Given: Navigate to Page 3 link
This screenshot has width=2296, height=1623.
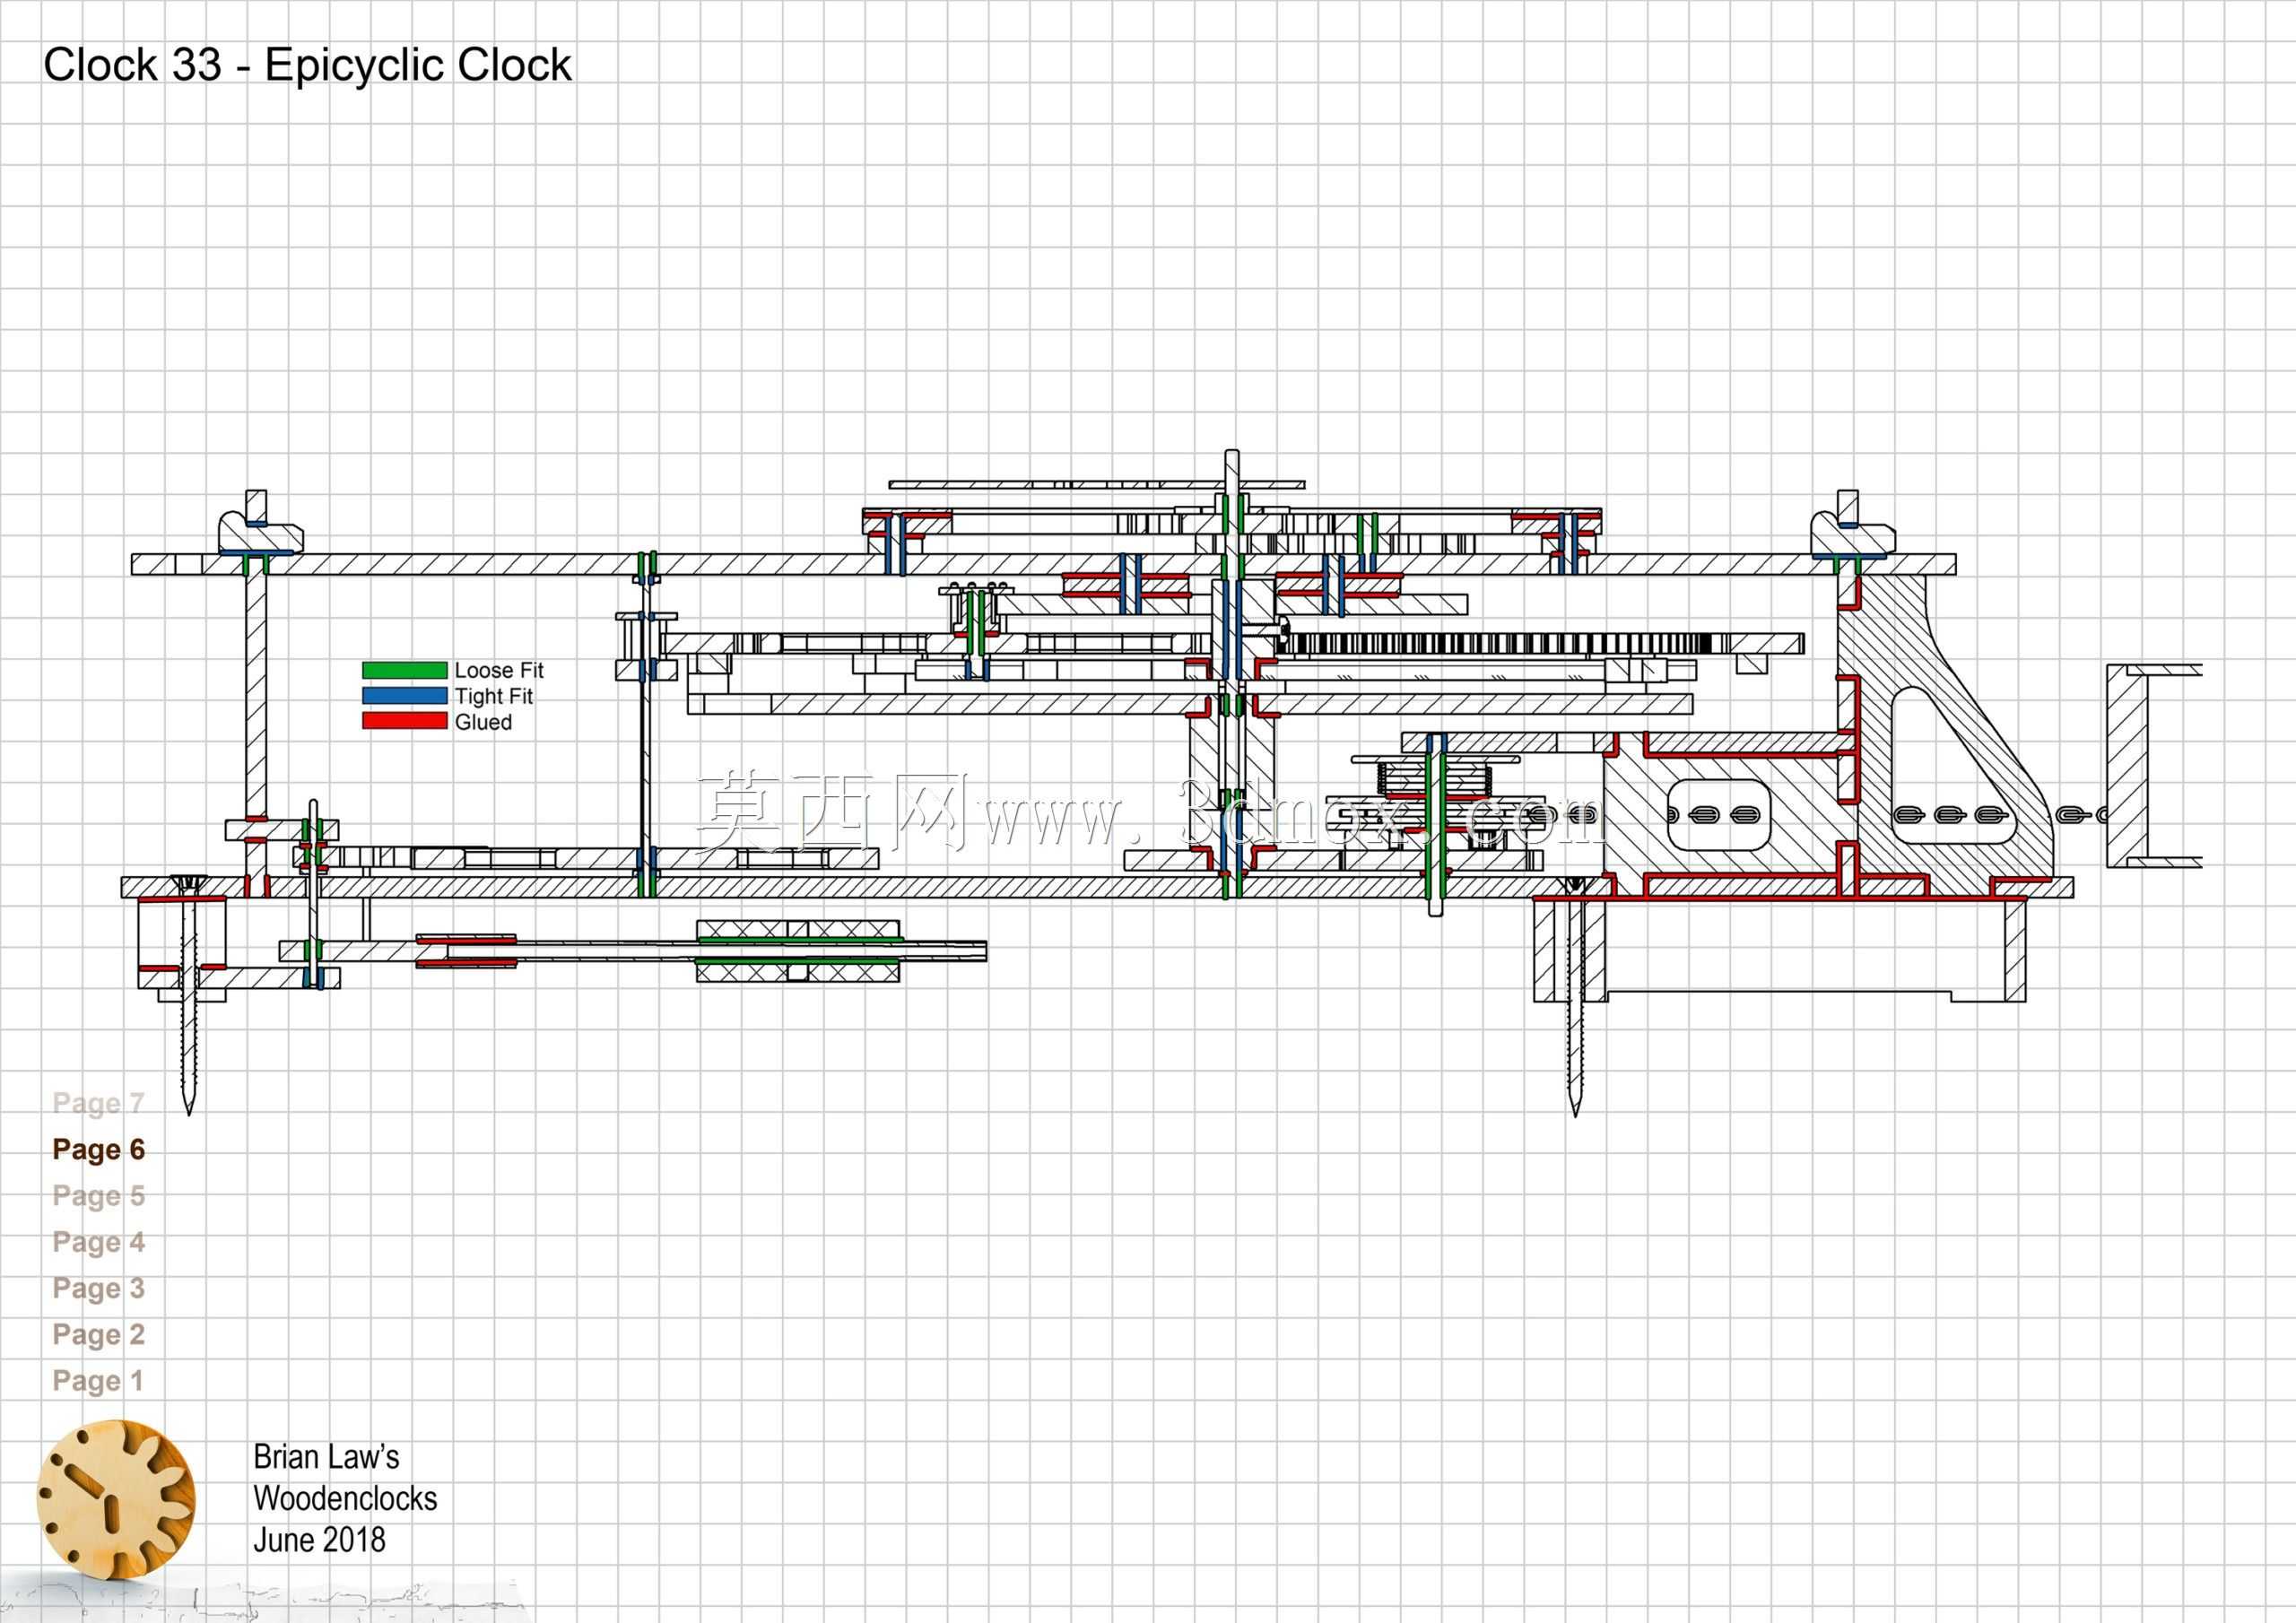Looking at the screenshot, I should pyautogui.click(x=99, y=1288).
